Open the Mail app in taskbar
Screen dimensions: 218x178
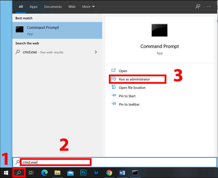pyautogui.click(x=70, y=173)
